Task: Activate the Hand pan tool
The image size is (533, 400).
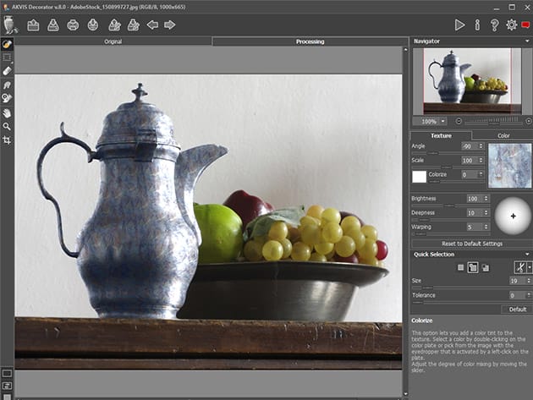Action: (7, 112)
